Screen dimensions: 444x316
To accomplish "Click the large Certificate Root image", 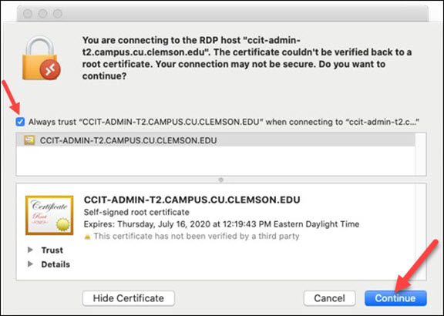I will coord(49,215).
